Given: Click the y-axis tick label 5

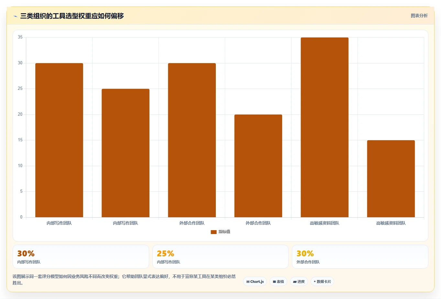Looking at the screenshot, I should point(21,191).
